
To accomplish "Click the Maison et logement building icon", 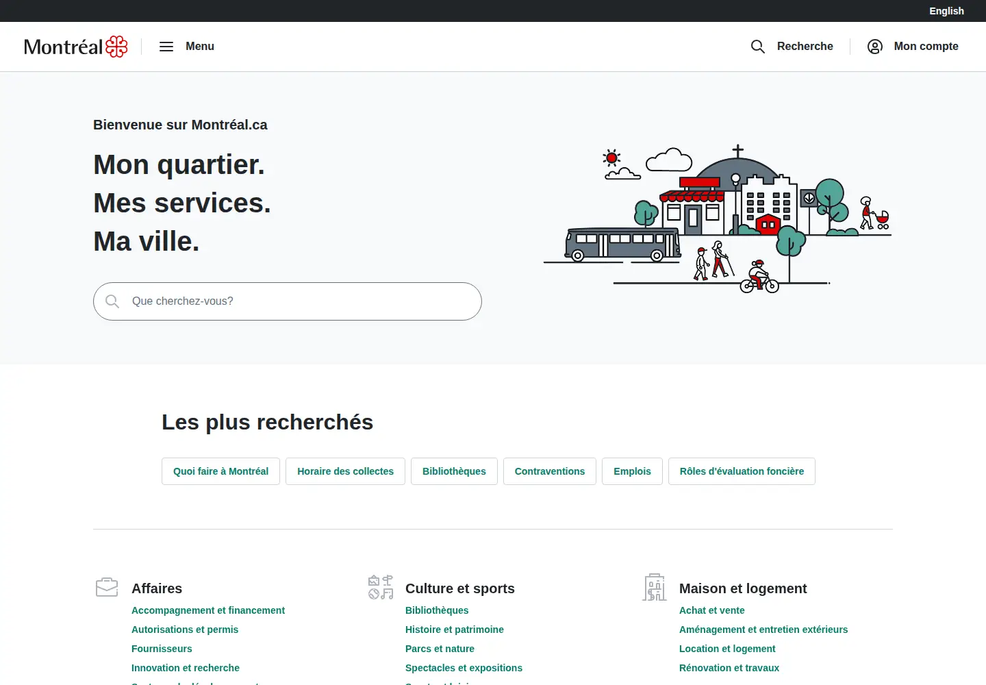I will tap(655, 587).
